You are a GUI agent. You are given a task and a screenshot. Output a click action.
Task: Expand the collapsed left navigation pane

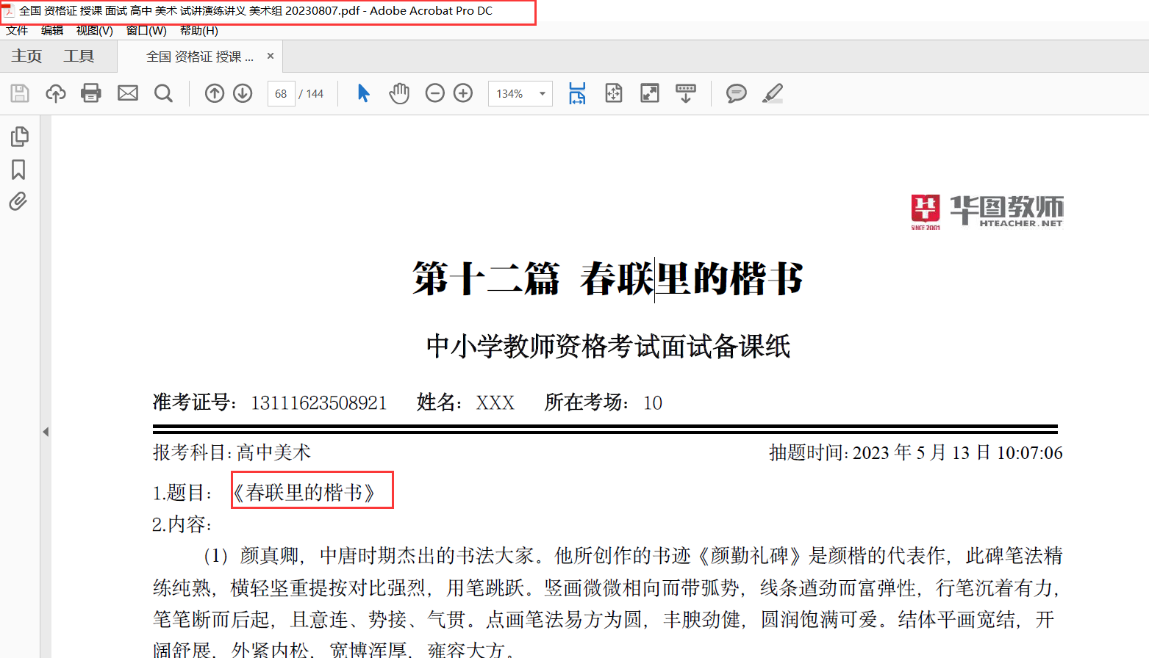(x=46, y=432)
